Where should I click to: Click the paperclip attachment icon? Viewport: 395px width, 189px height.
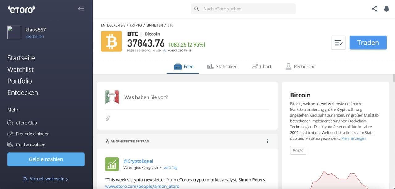point(108,118)
